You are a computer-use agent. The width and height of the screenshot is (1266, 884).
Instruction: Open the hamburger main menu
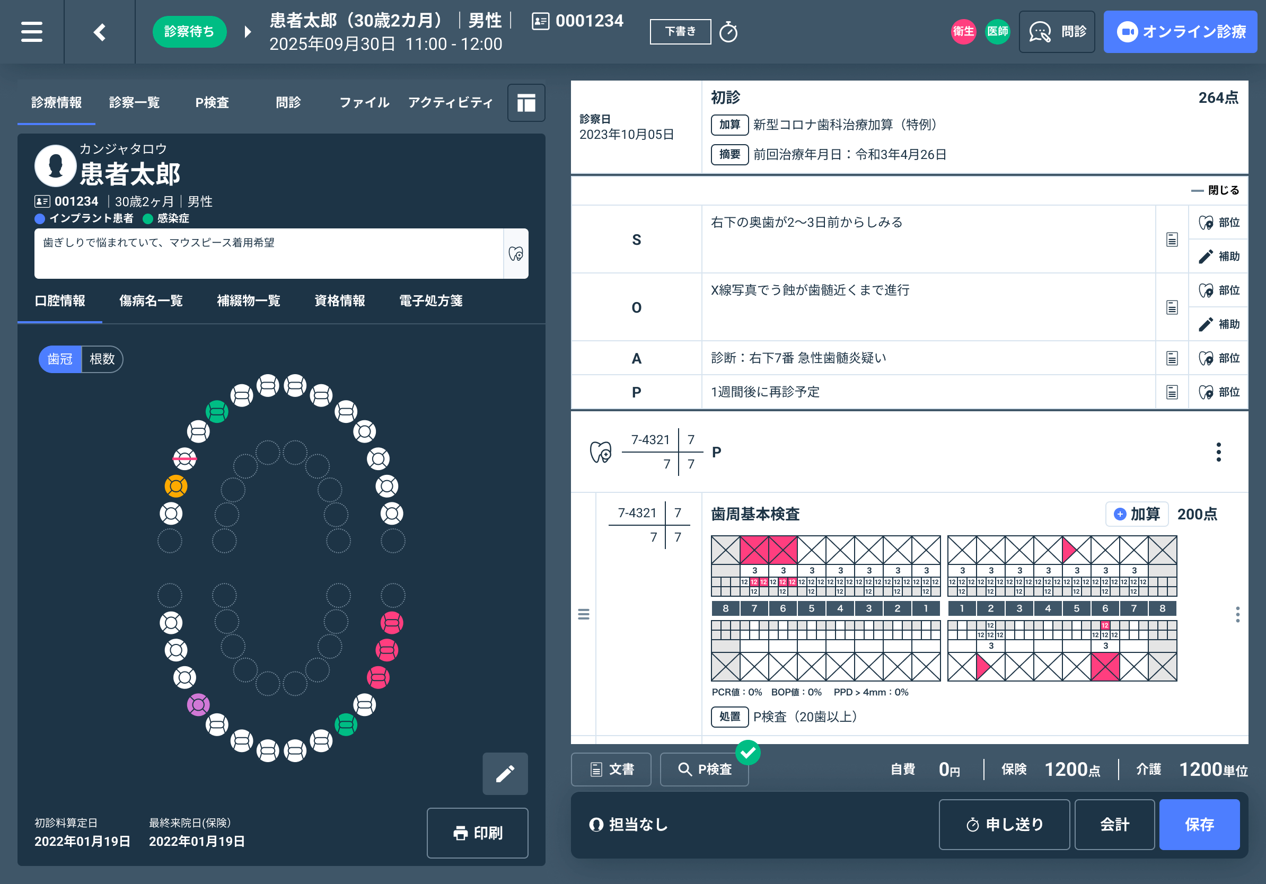pos(31,31)
